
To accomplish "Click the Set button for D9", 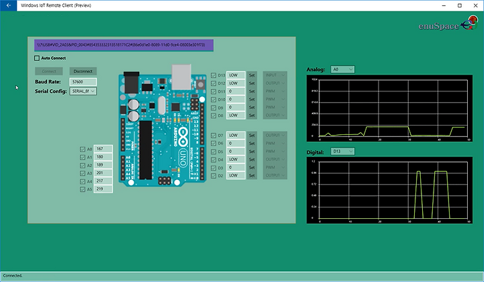I will [x=252, y=107].
